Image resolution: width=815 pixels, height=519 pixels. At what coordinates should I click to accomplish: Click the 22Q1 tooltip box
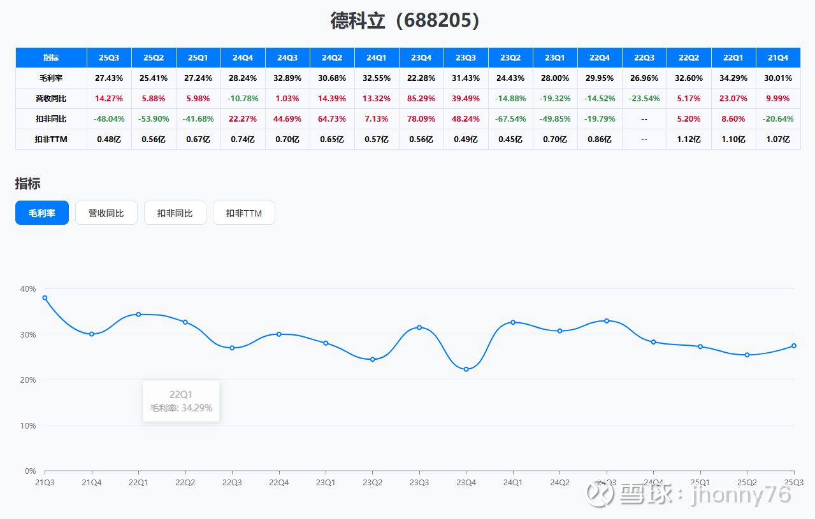[x=181, y=401]
